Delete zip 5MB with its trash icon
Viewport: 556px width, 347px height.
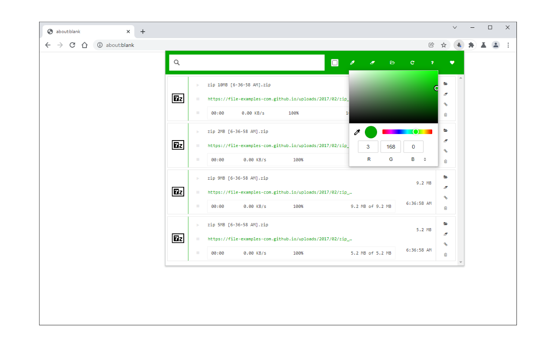[x=445, y=255]
